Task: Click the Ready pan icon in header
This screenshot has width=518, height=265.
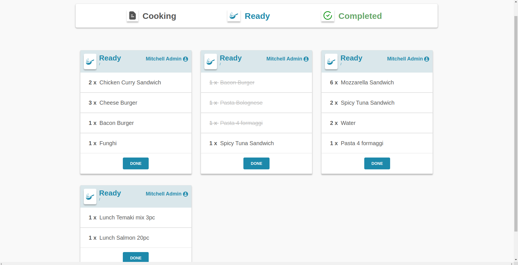Action: (234, 16)
